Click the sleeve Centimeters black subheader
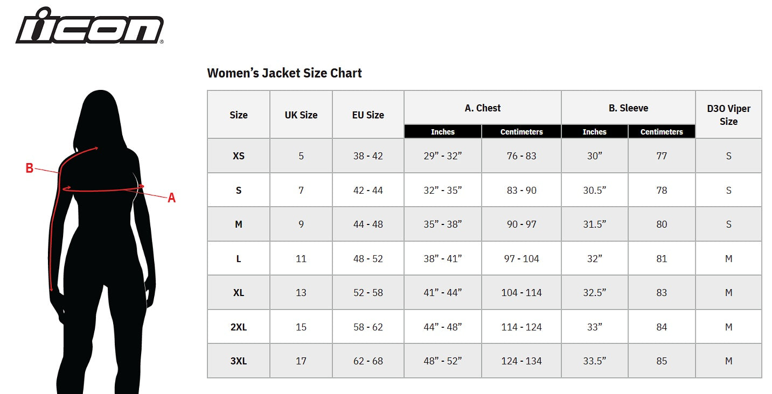Viewport: 772px width, 394px height. click(x=662, y=132)
